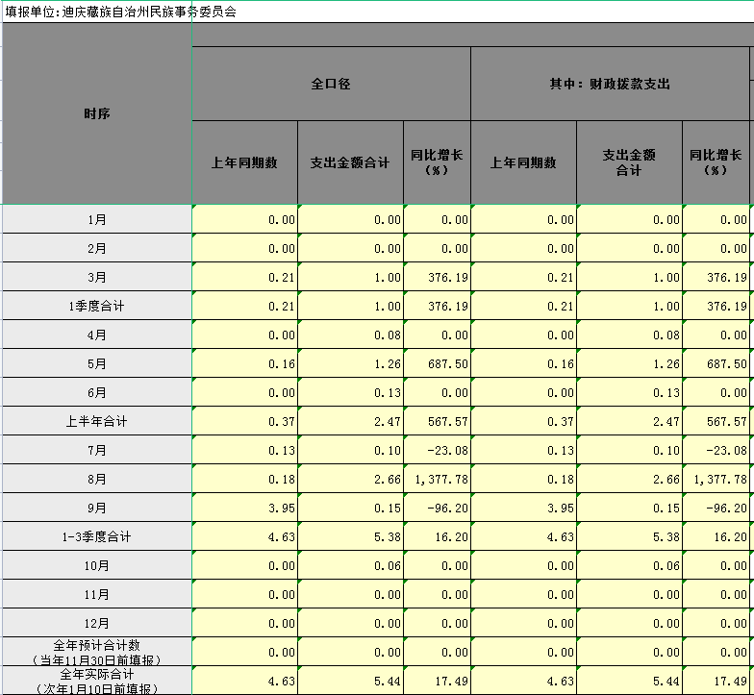The width and height of the screenshot is (754, 695).
Task: Select 全口径 同比增长 cell for 8月
Action: pos(437,479)
